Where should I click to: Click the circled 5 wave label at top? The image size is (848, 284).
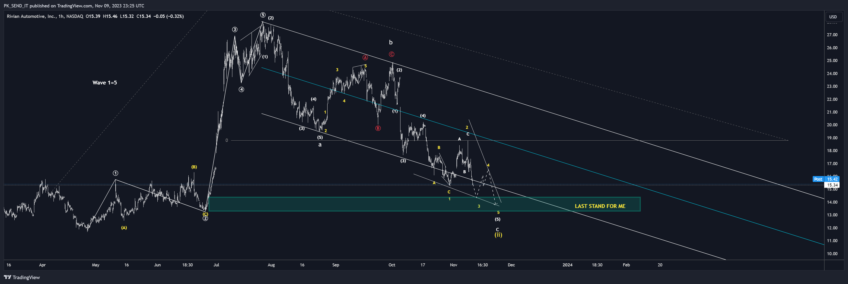(x=263, y=15)
